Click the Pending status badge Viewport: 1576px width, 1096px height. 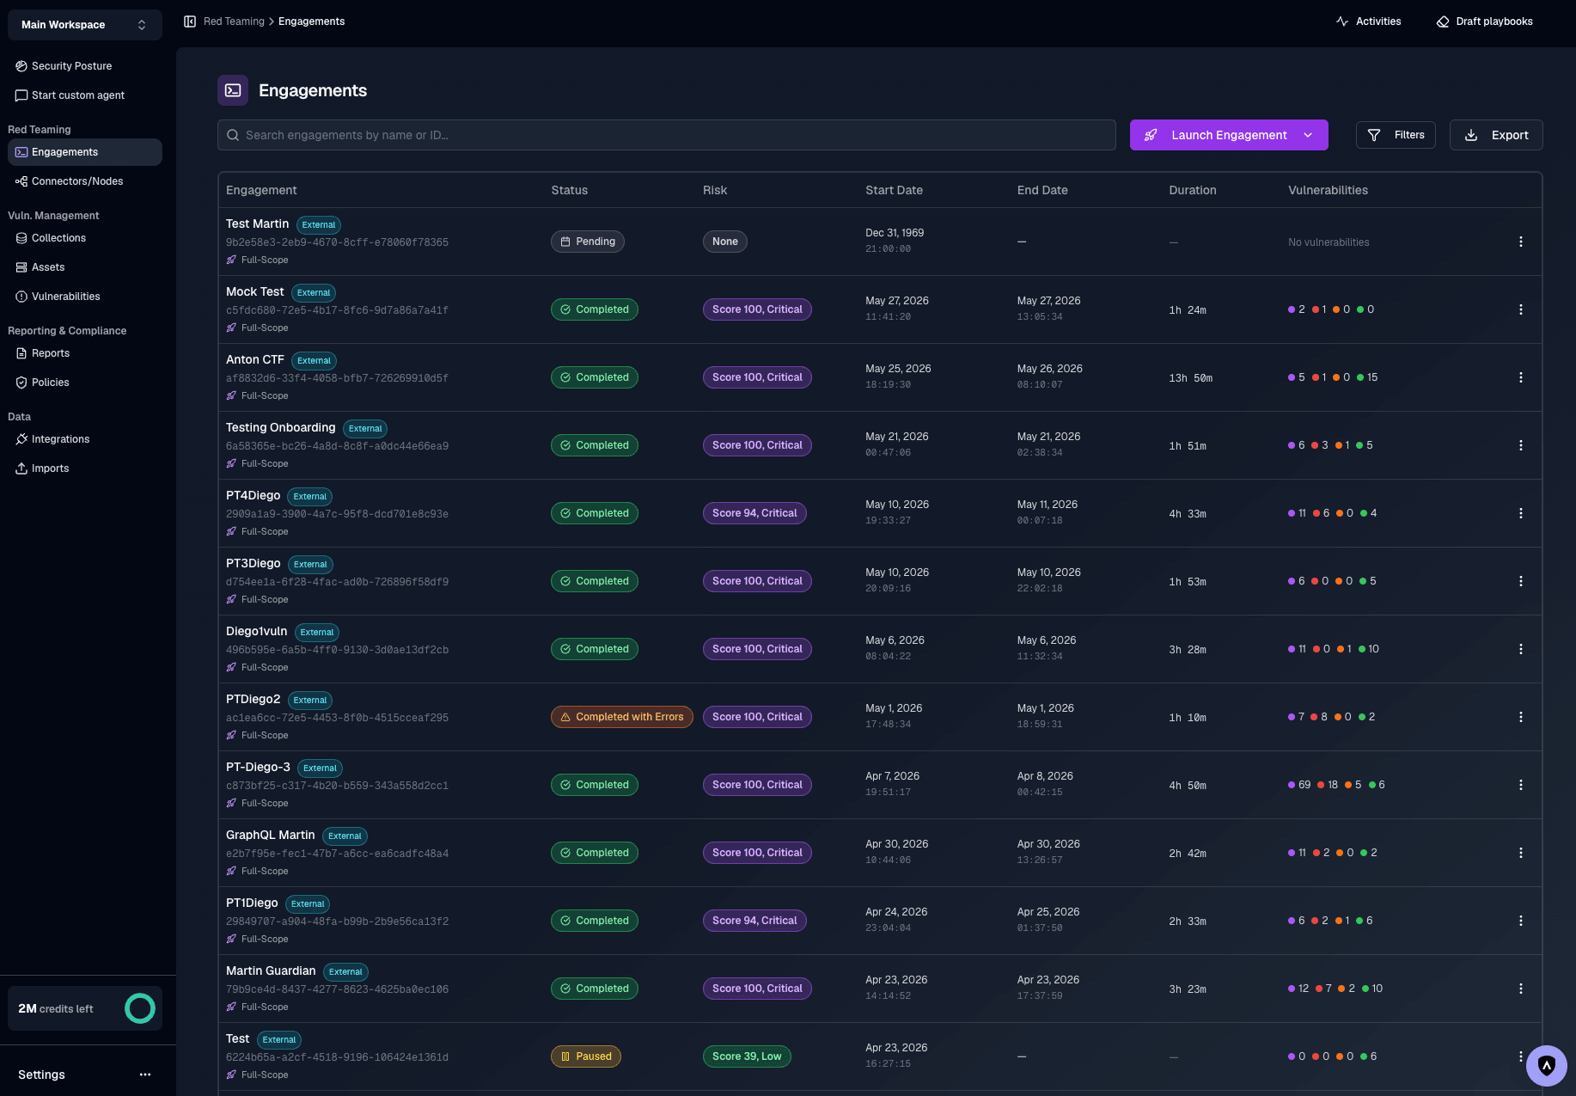tap(588, 242)
